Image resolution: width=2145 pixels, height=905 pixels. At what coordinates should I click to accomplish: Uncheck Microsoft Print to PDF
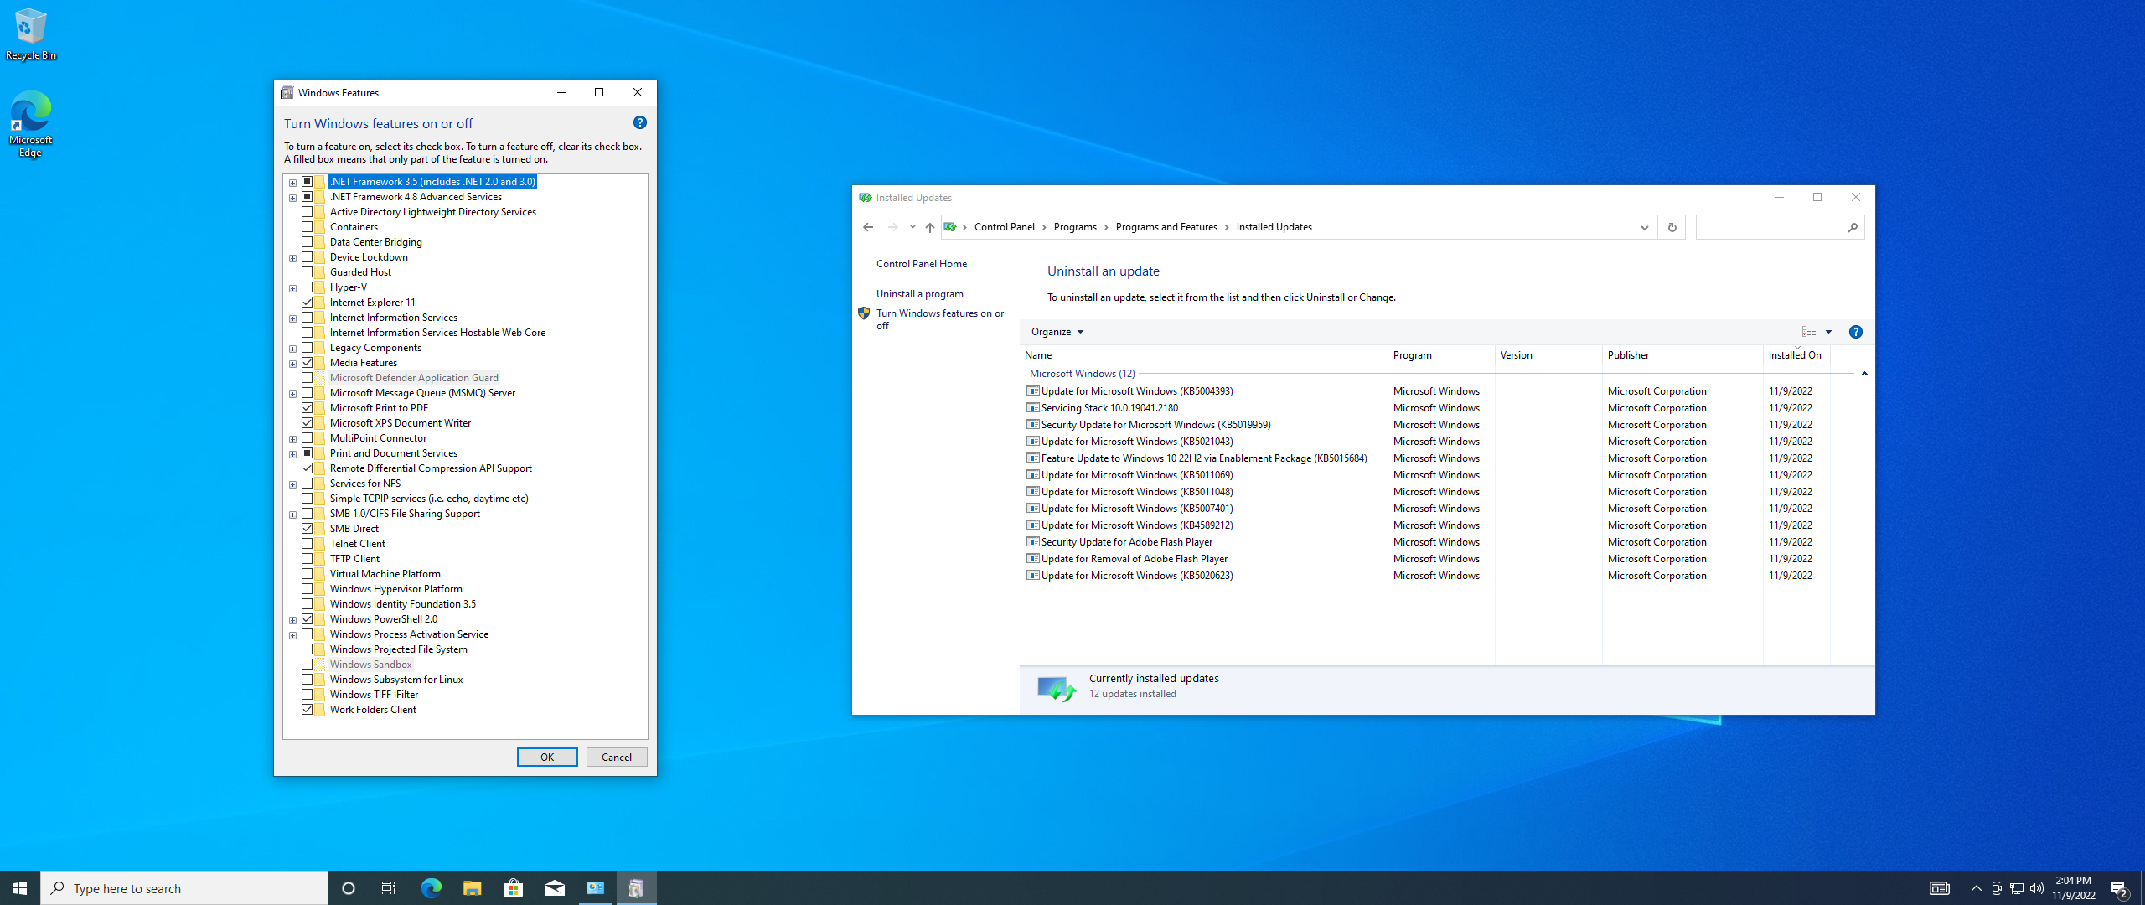pos(308,408)
